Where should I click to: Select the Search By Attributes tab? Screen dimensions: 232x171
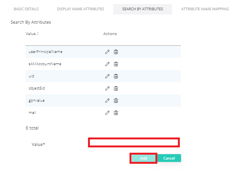point(142,9)
